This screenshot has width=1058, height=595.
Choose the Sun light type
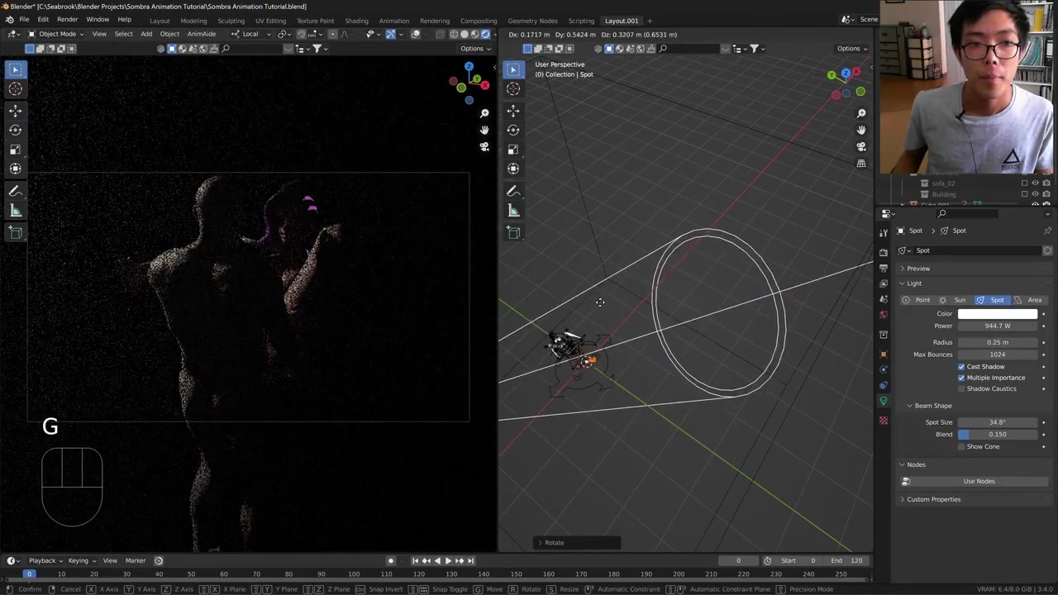click(954, 300)
